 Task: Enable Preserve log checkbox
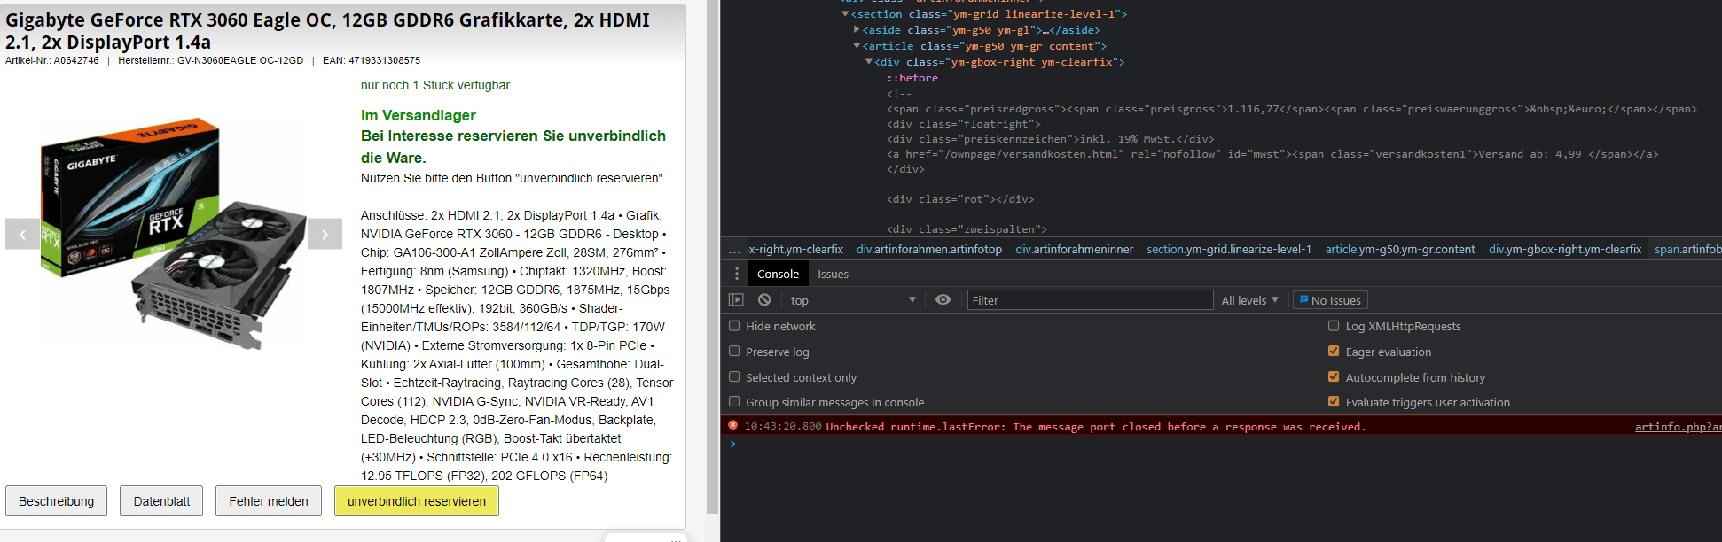(734, 352)
